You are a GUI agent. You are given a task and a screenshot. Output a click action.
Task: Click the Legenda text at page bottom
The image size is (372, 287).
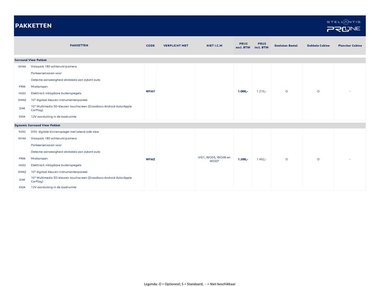click(189, 284)
